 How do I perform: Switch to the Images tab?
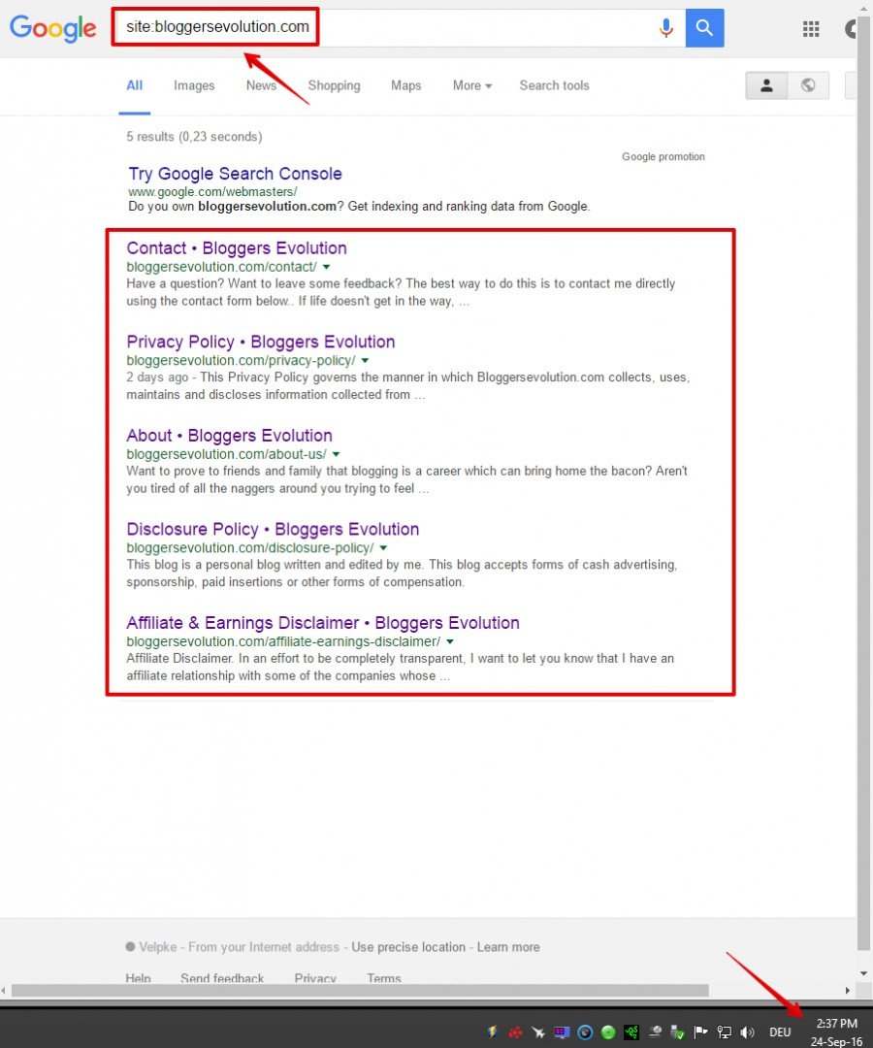click(194, 85)
